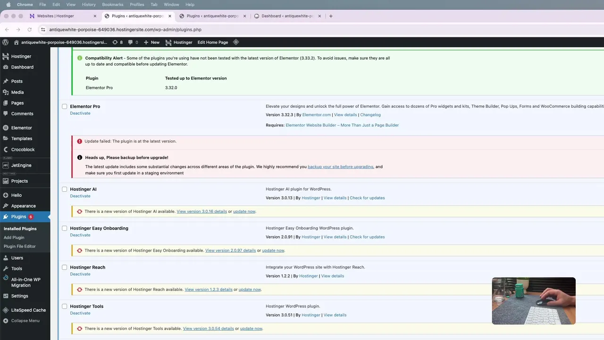This screenshot has width=604, height=340.
Task: Open the comments bubble in admin bar
Action: [133, 42]
